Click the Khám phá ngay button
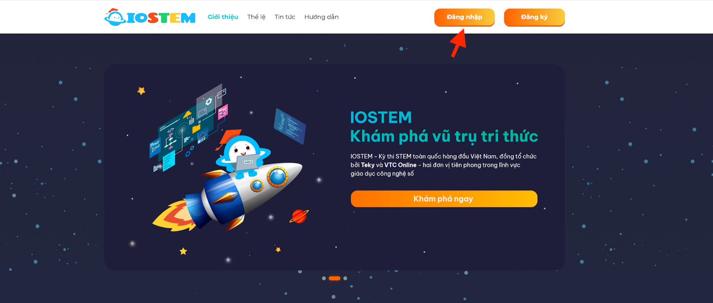Image resolution: width=713 pixels, height=303 pixels. click(x=444, y=199)
